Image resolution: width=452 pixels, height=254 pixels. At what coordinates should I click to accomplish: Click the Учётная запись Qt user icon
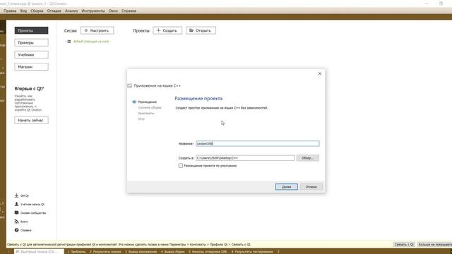click(x=16, y=204)
